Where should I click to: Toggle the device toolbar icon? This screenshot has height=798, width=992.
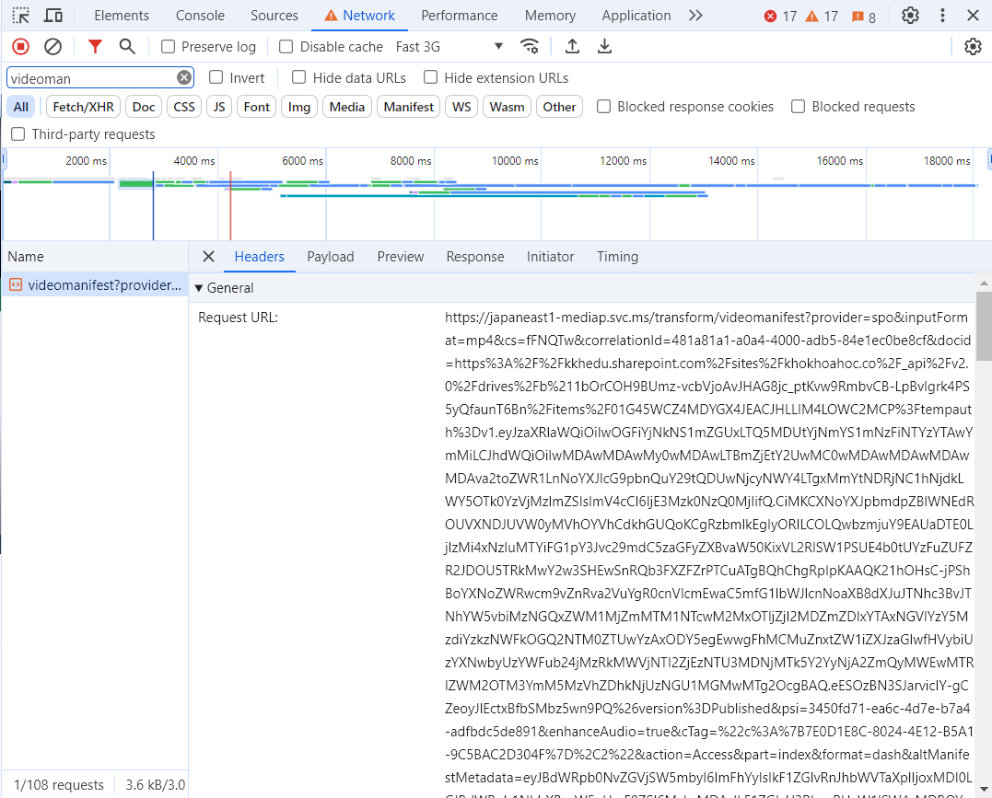pos(53,15)
